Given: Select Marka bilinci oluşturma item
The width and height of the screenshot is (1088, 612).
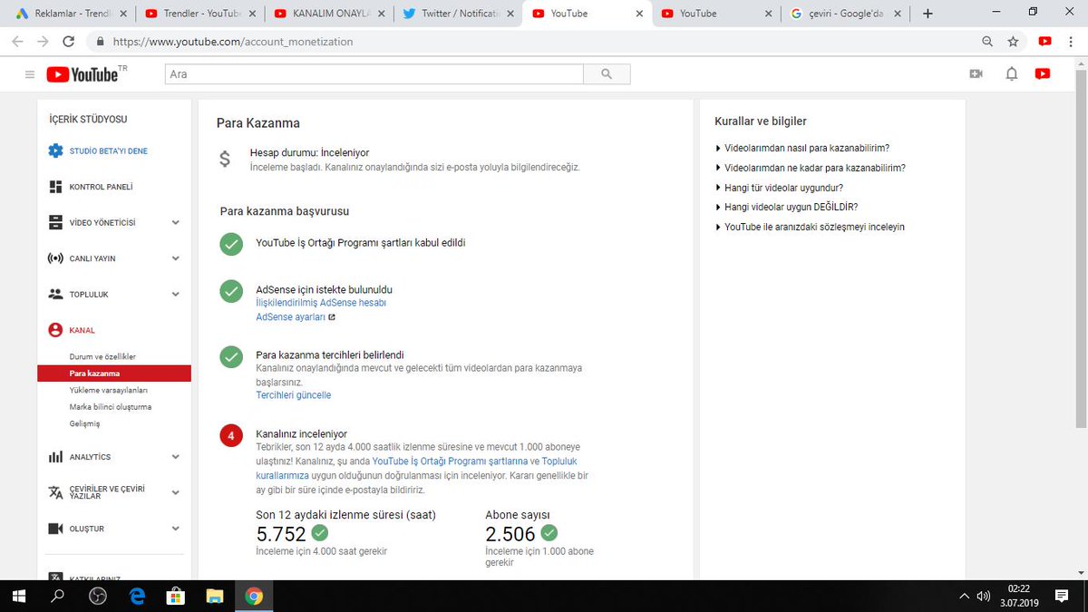Looking at the screenshot, I should pyautogui.click(x=110, y=407).
